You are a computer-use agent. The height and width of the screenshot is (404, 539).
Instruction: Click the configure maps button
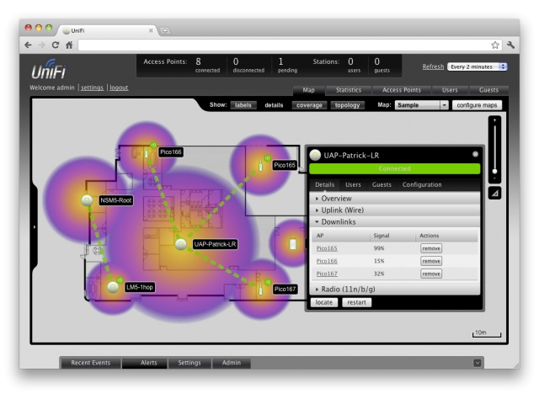(477, 105)
